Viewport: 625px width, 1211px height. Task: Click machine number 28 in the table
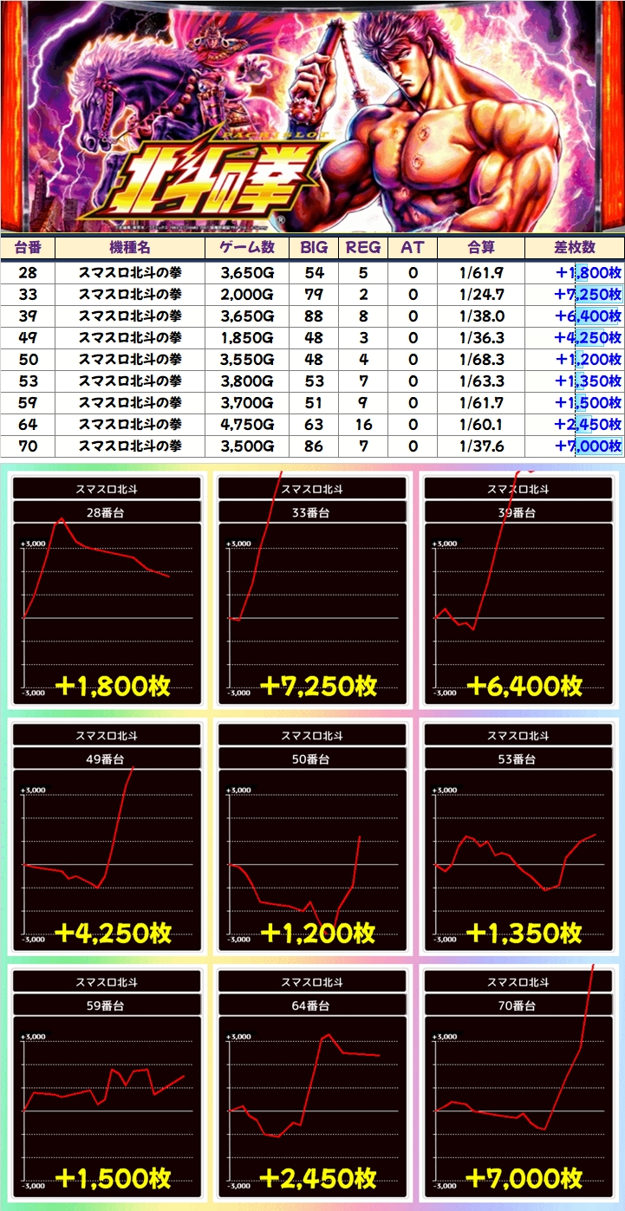tap(28, 272)
